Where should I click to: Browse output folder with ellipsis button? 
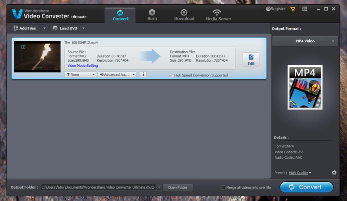tap(158, 187)
